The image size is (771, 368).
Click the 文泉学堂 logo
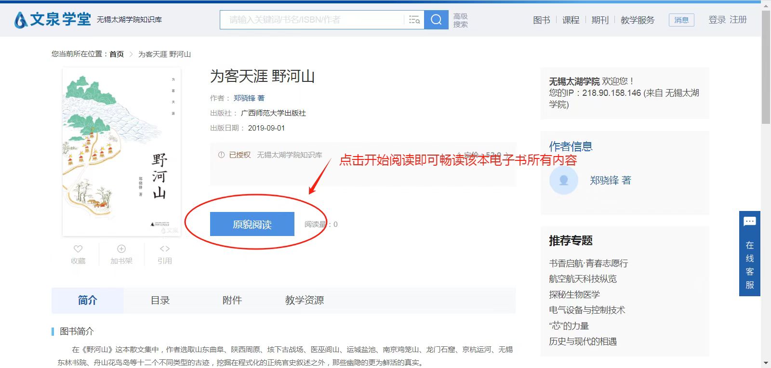pyautogui.click(x=53, y=20)
